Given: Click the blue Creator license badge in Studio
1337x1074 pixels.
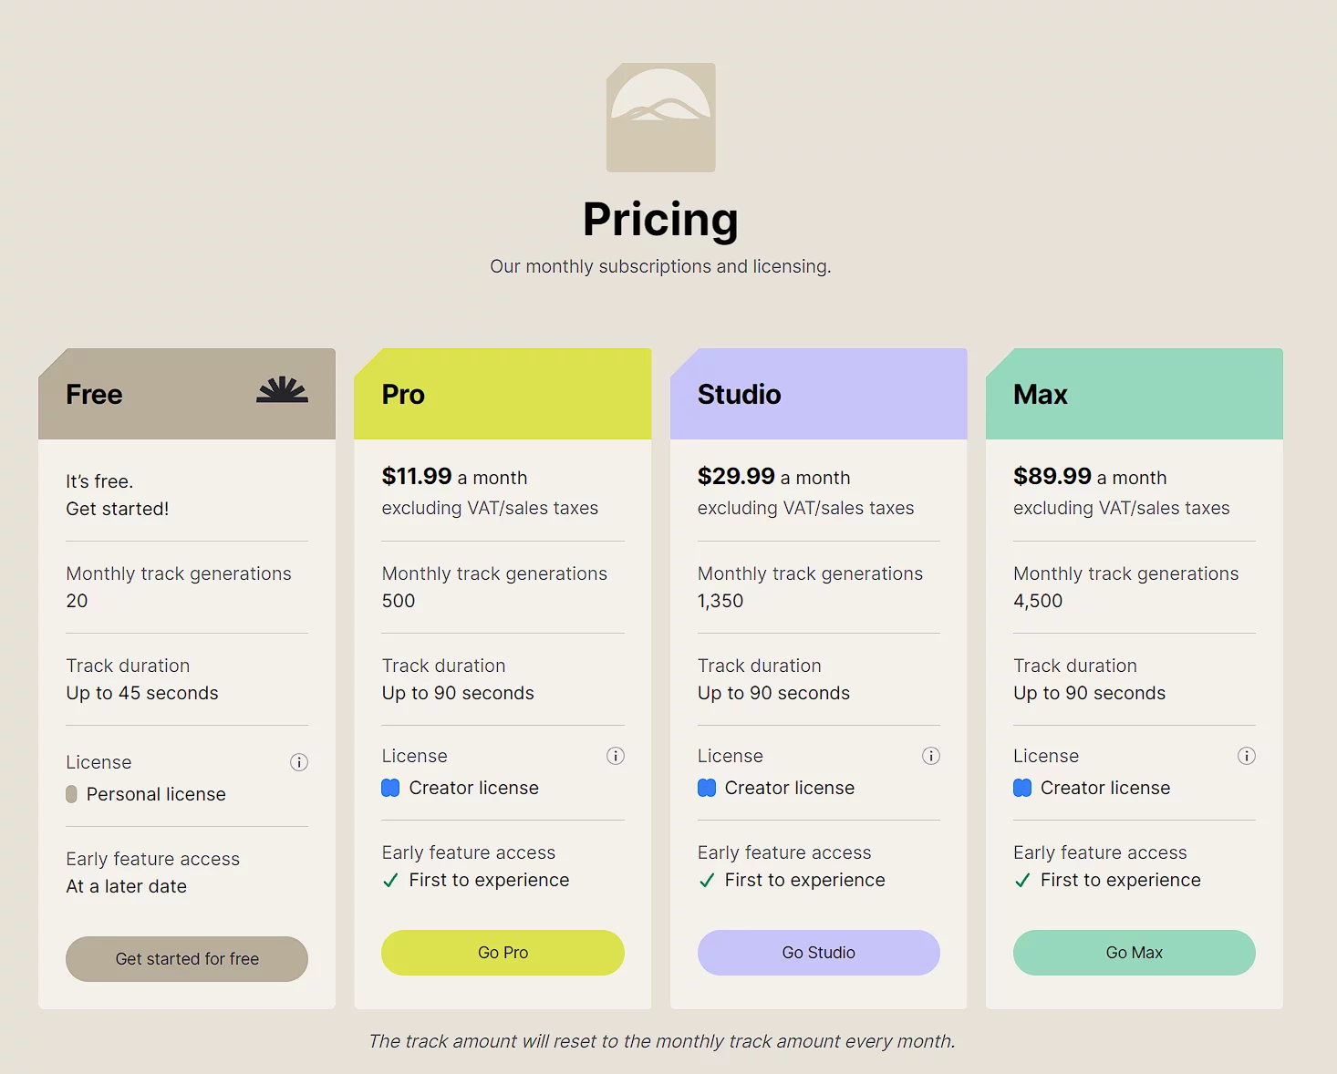Looking at the screenshot, I should click(707, 788).
